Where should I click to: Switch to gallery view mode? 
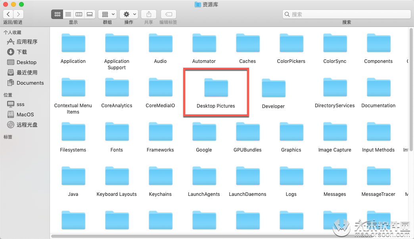tap(90, 14)
